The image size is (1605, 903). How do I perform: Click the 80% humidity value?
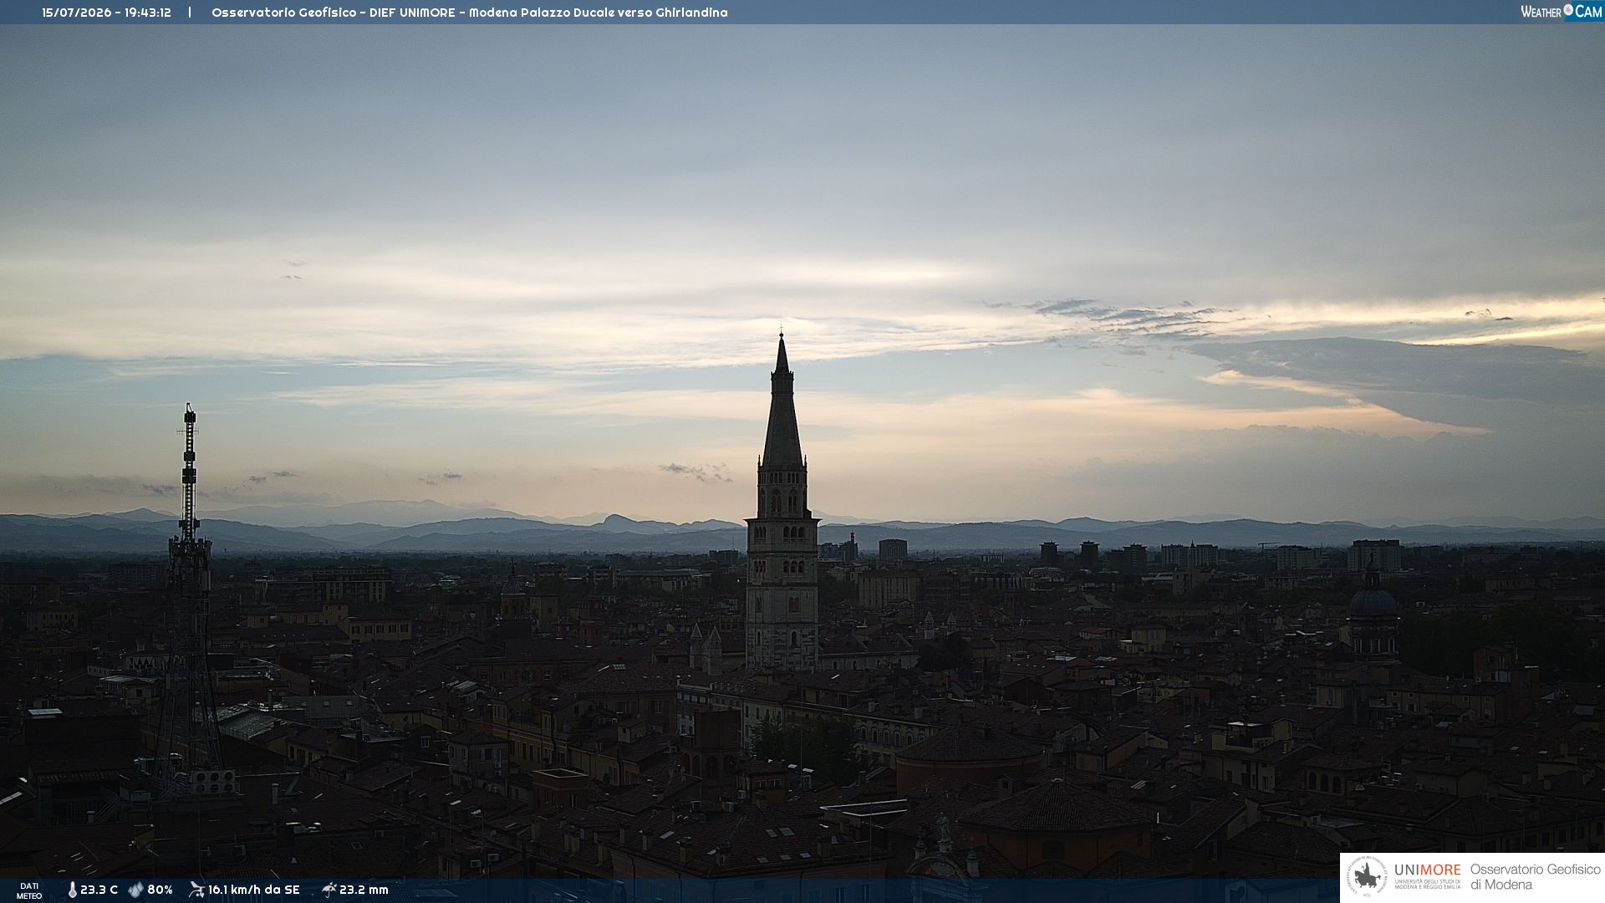[160, 890]
